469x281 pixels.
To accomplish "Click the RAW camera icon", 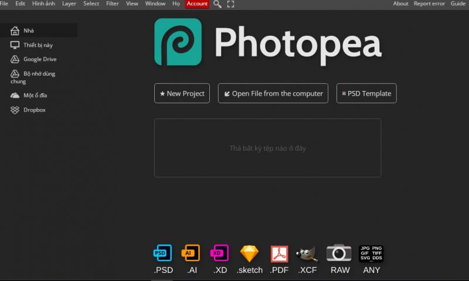I will click(339, 253).
